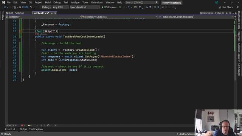Open Diagnostic Tools side tab
Image resolution: width=242 pixels, height=136 pixels.
pos(239,20)
